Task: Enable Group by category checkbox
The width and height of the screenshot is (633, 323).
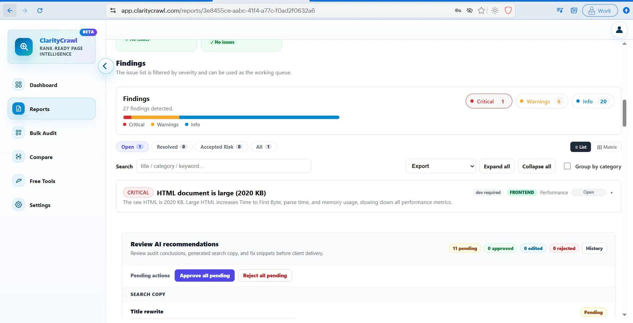Action: pyautogui.click(x=567, y=166)
